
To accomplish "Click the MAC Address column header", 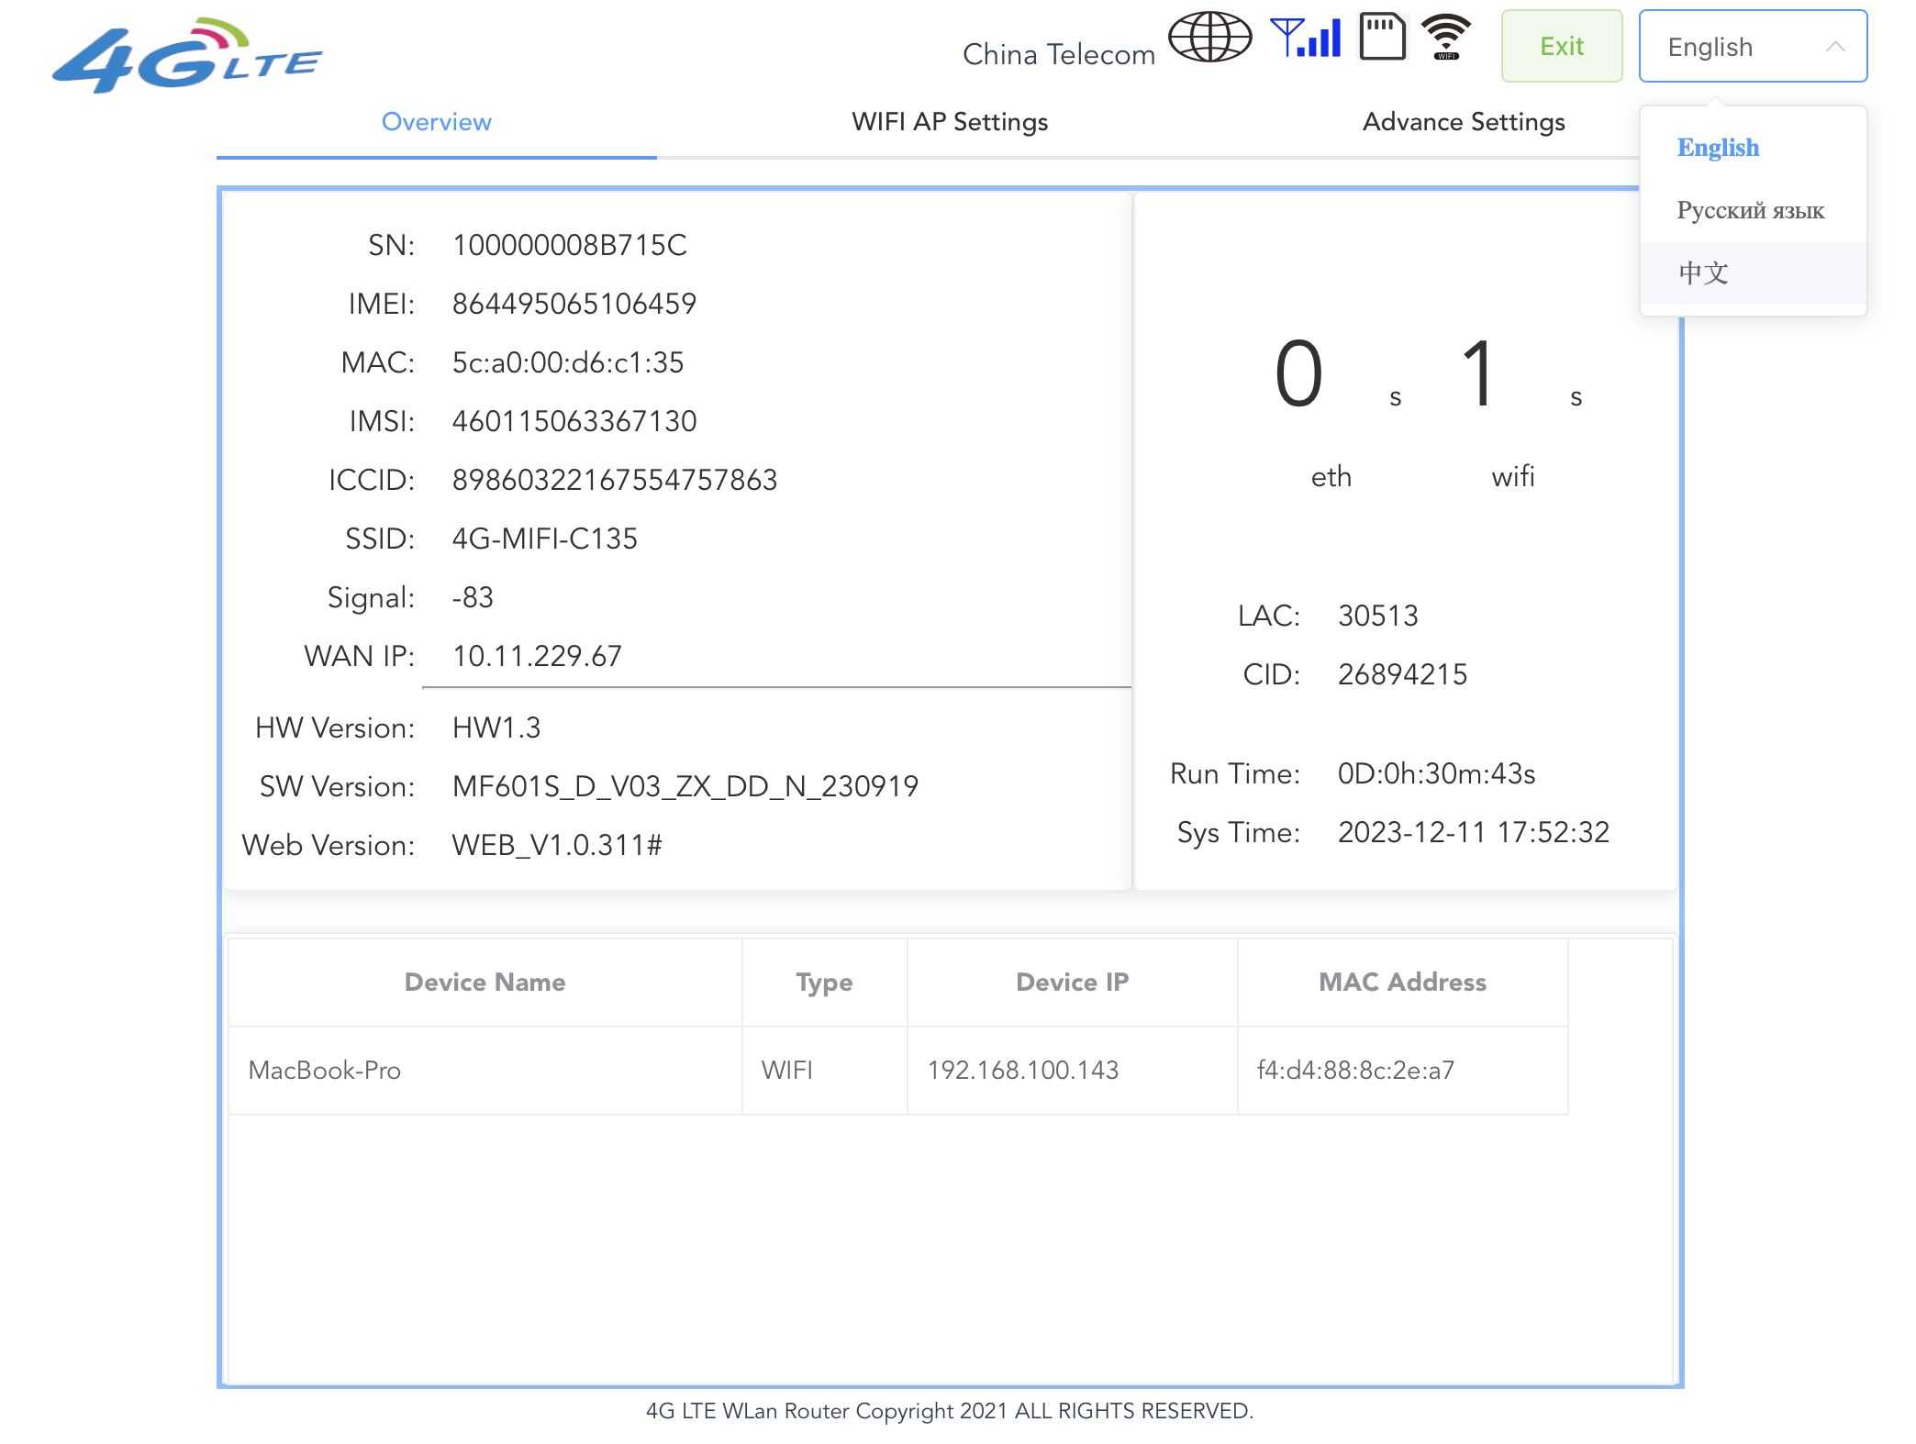I will [1402, 982].
